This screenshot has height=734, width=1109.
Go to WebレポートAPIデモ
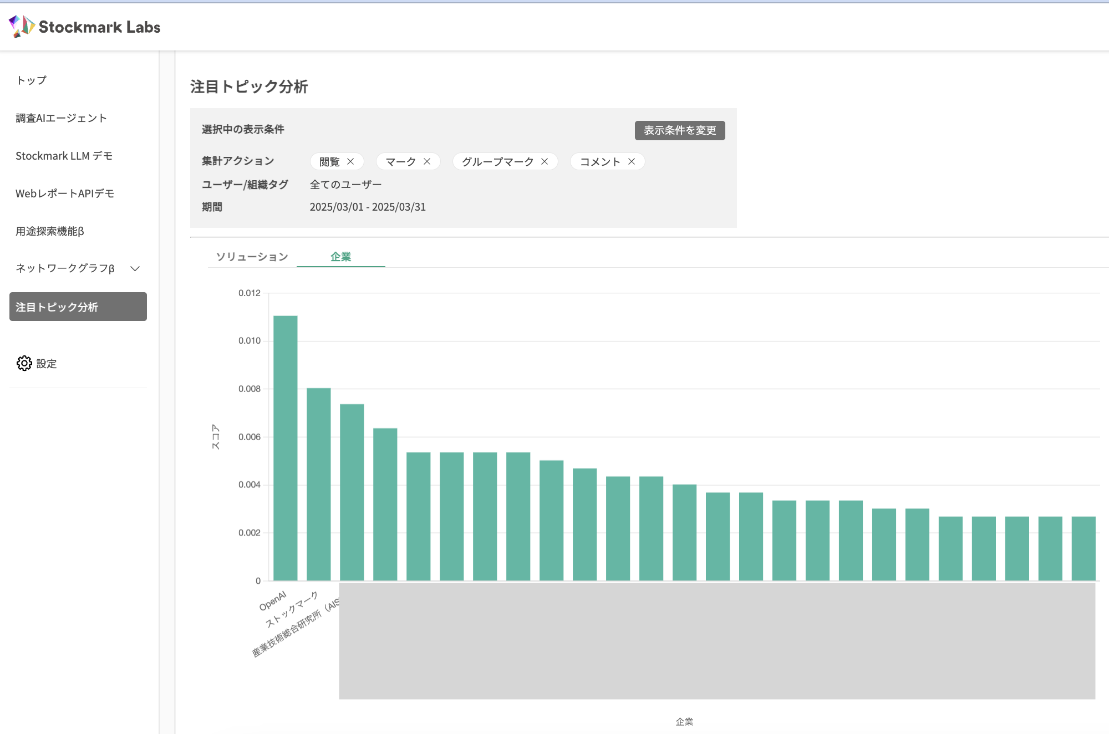pyautogui.click(x=65, y=193)
